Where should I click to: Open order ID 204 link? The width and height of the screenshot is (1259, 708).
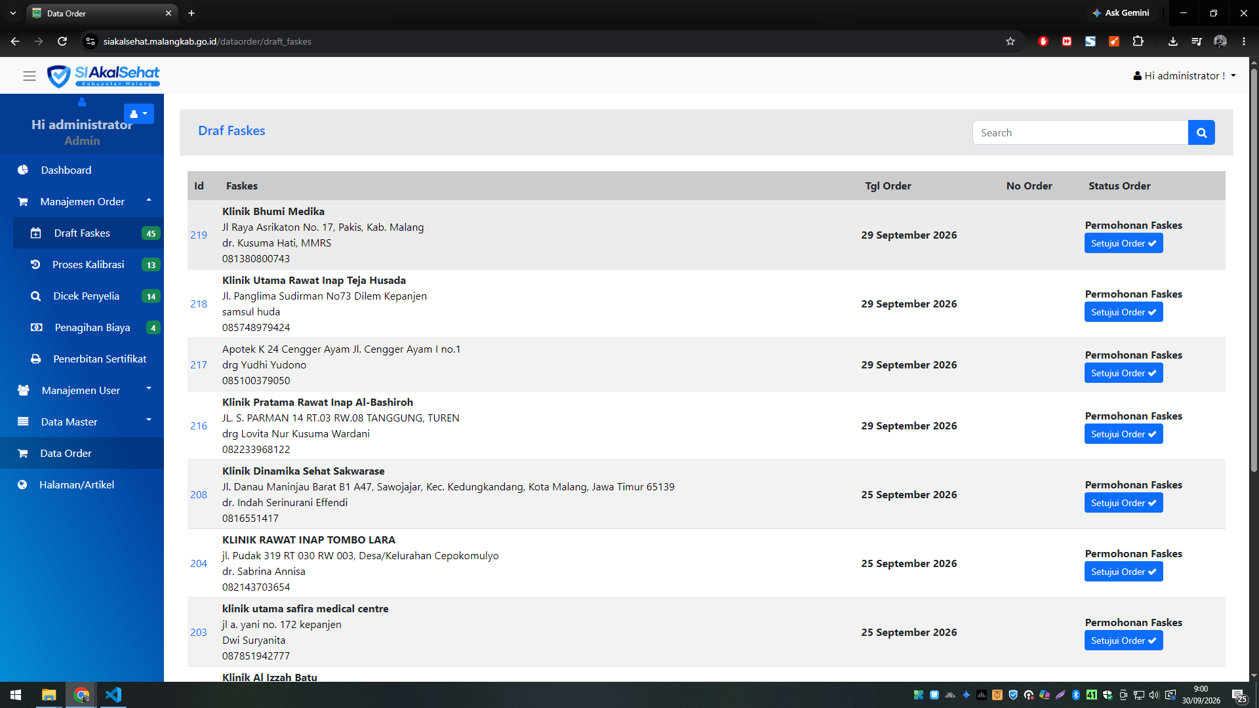pyautogui.click(x=199, y=563)
